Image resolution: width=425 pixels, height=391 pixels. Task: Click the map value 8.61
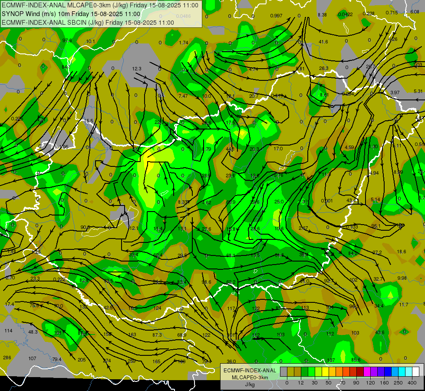click(324, 95)
